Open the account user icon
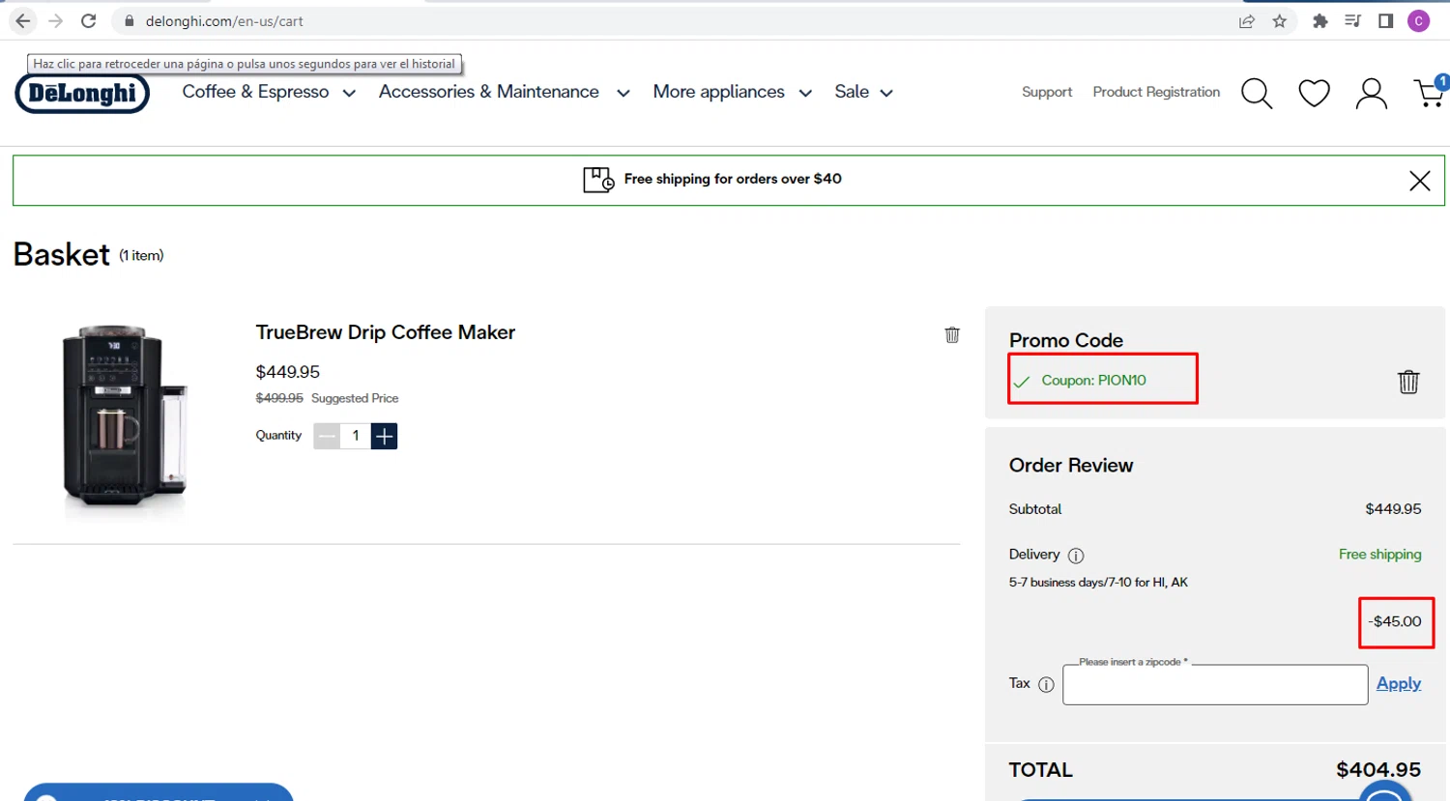Image resolution: width=1450 pixels, height=801 pixels. pyautogui.click(x=1371, y=94)
